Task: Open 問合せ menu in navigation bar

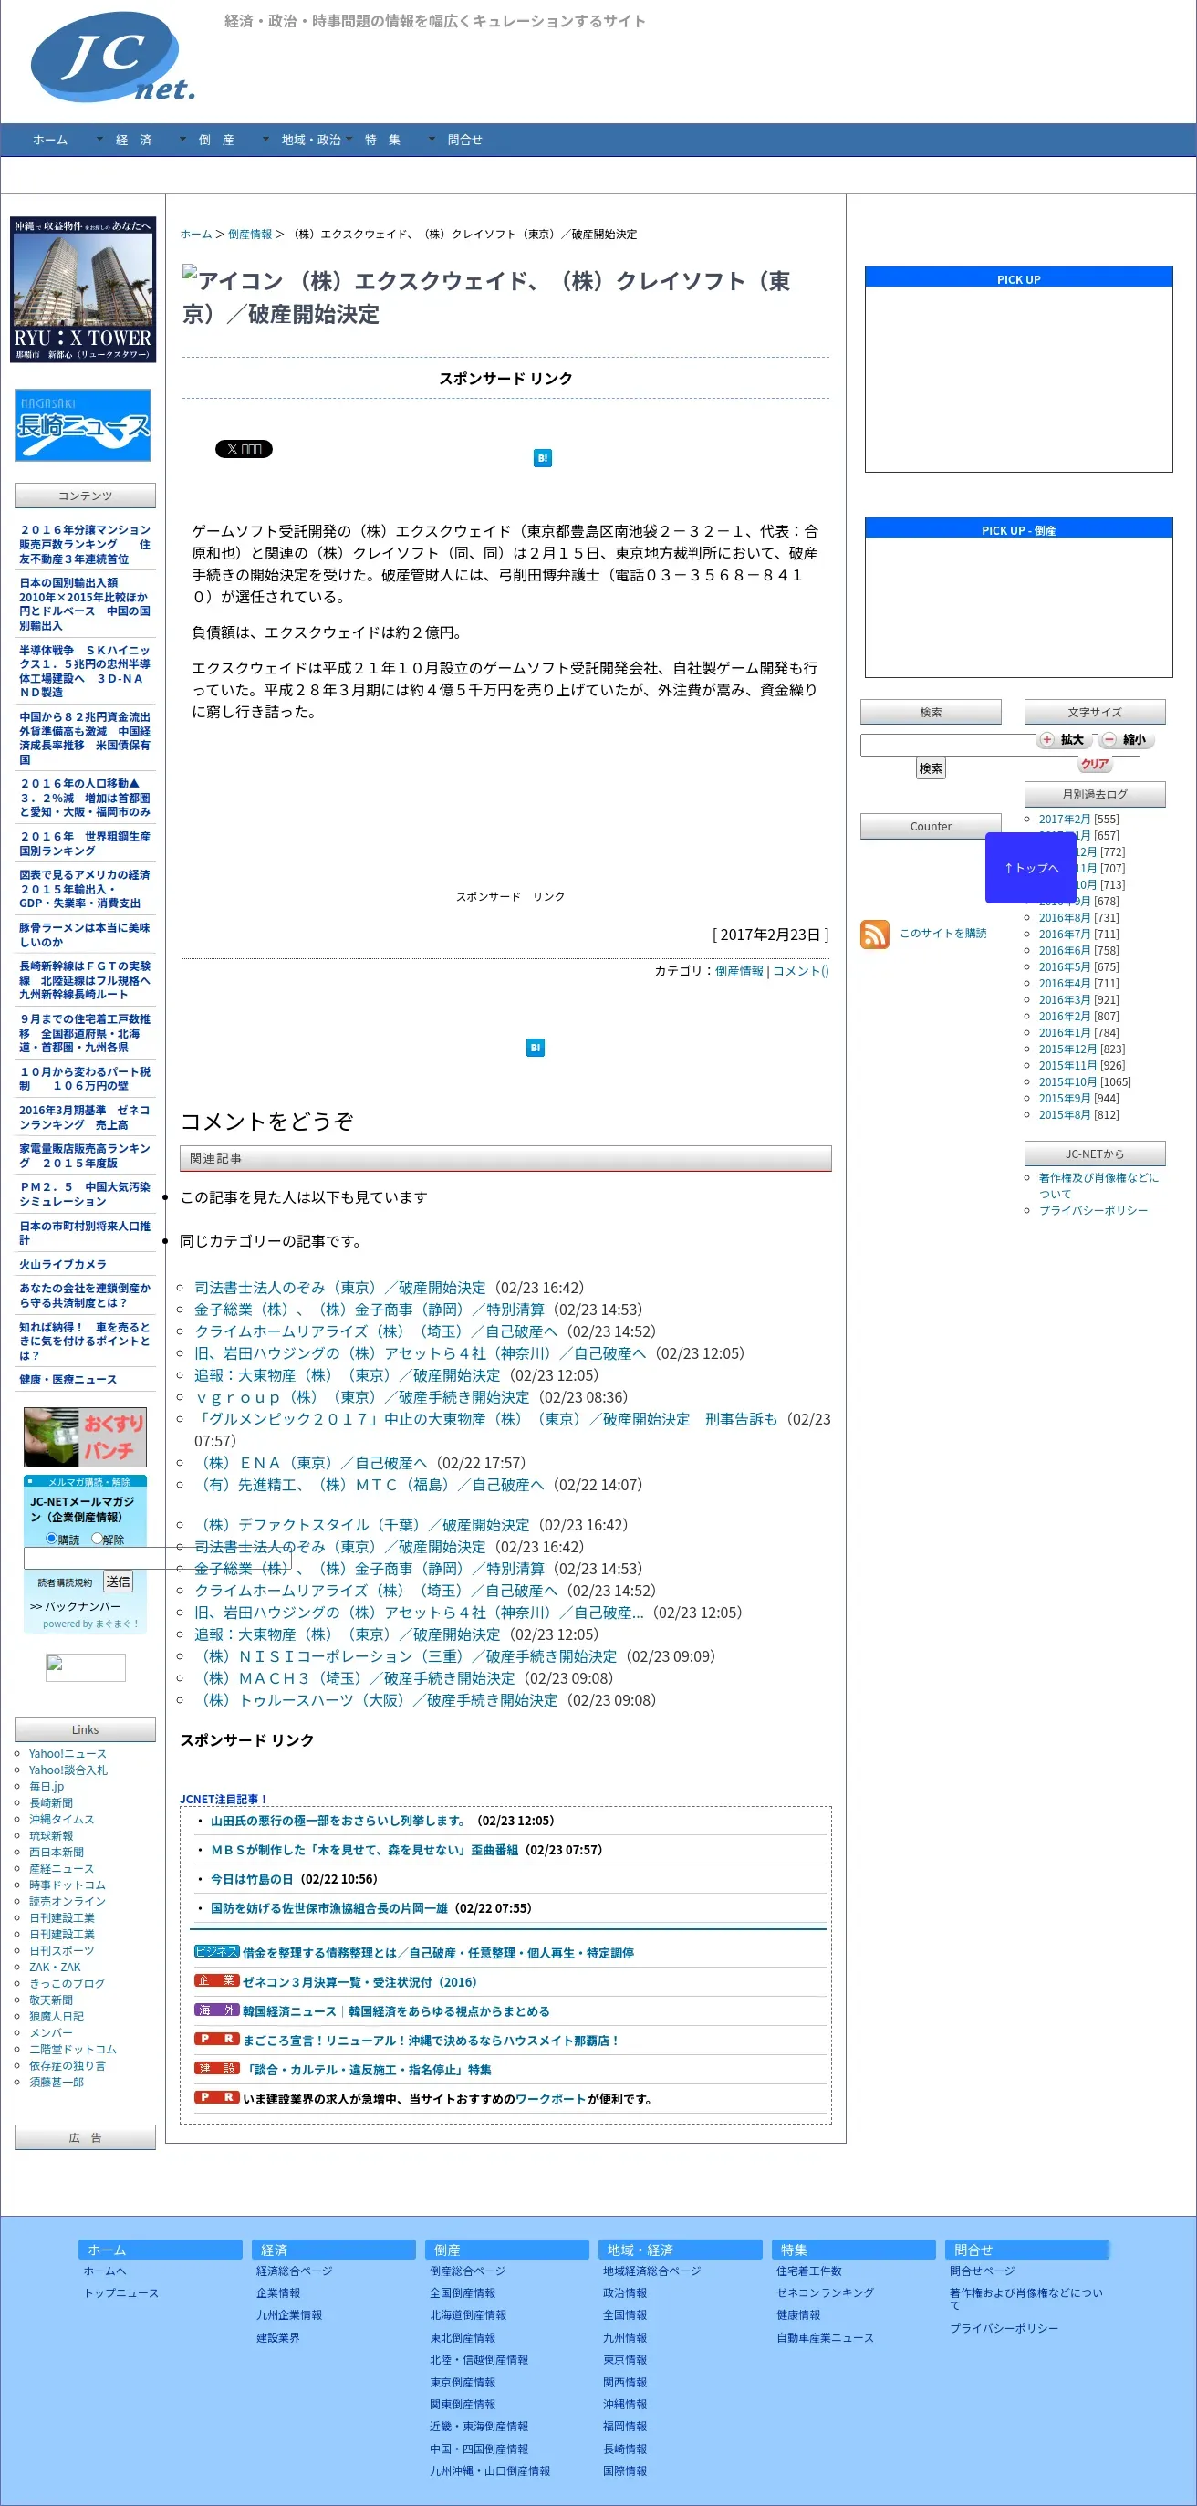Action: click(464, 141)
